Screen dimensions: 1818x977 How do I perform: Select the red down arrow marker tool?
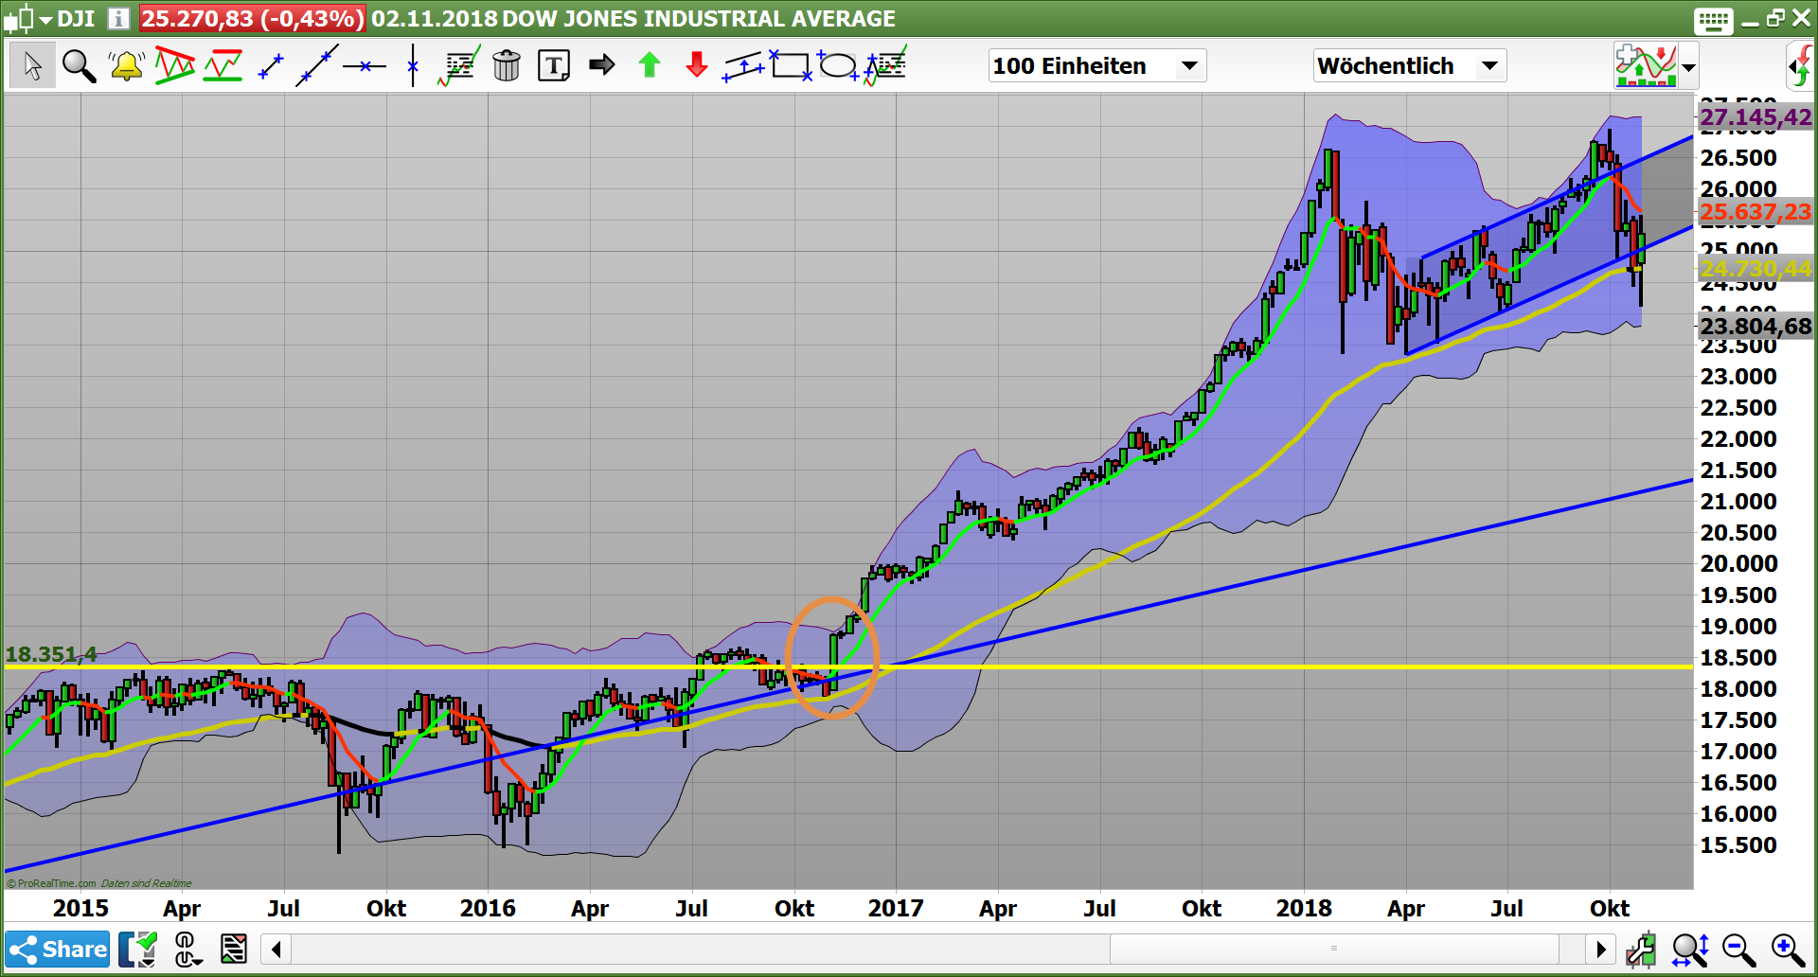696,65
